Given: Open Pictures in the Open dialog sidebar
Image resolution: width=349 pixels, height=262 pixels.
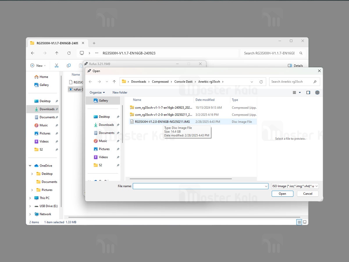Looking at the screenshot, I should coord(104,149).
